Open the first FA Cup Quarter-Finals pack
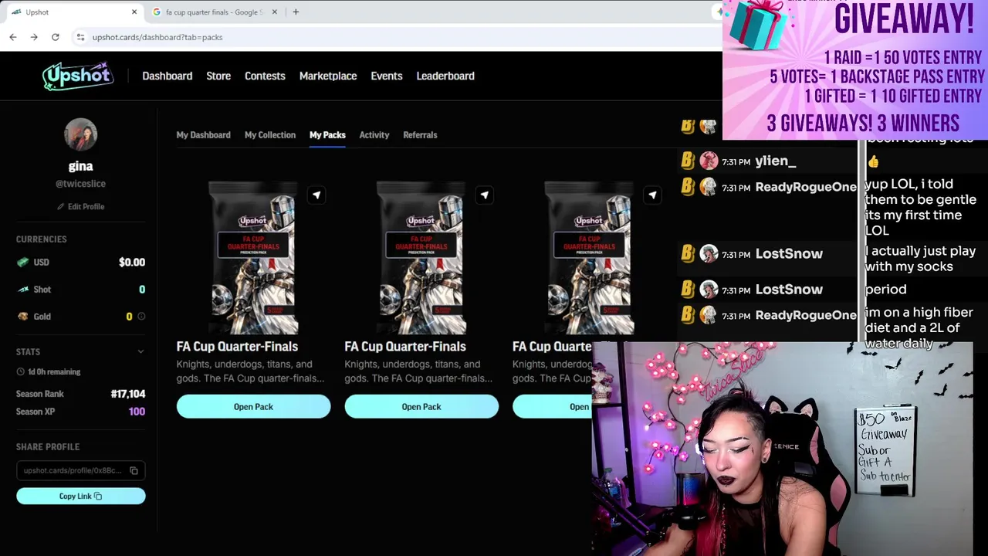The width and height of the screenshot is (988, 556). [x=253, y=406]
